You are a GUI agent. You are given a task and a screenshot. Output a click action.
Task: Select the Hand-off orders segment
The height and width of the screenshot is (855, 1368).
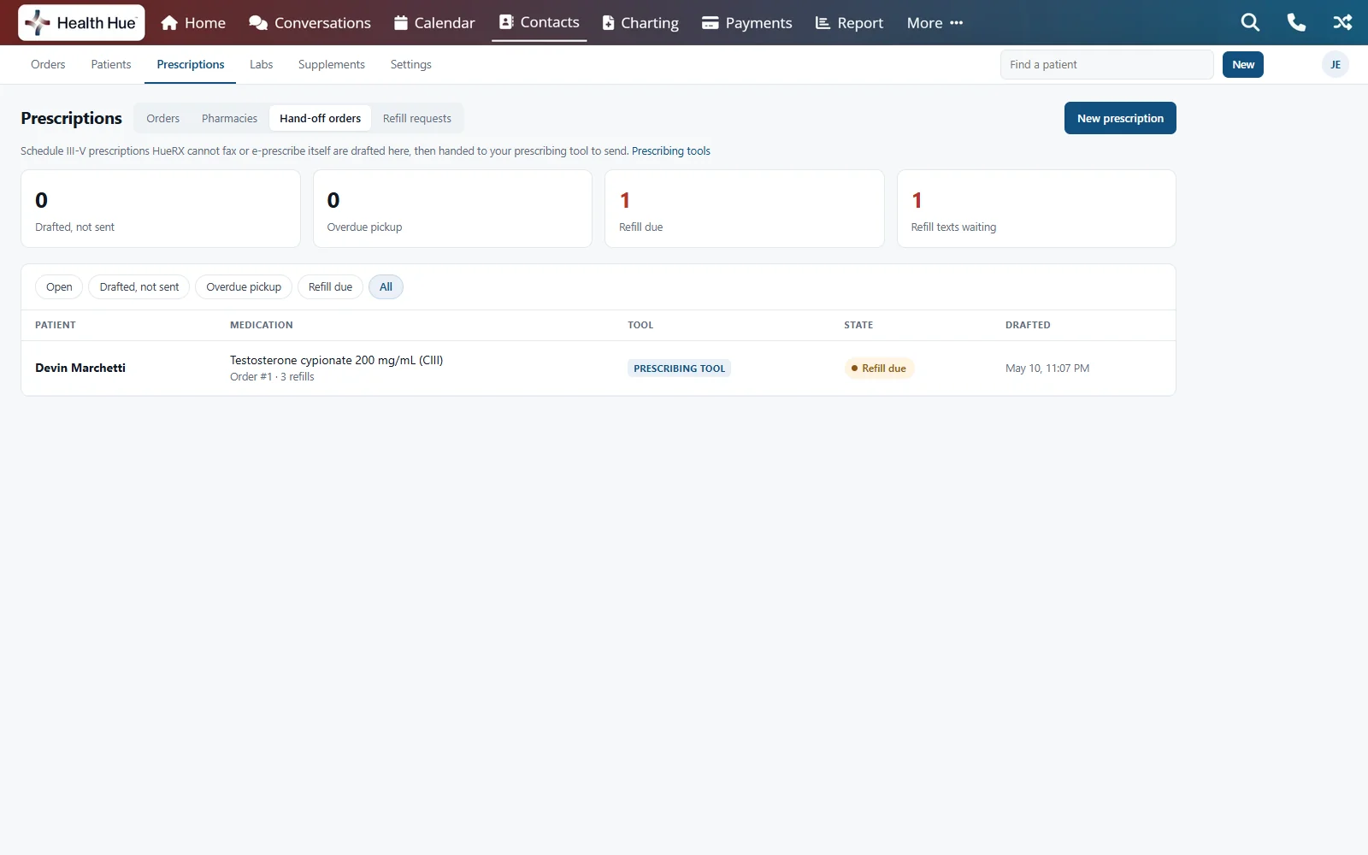(320, 119)
